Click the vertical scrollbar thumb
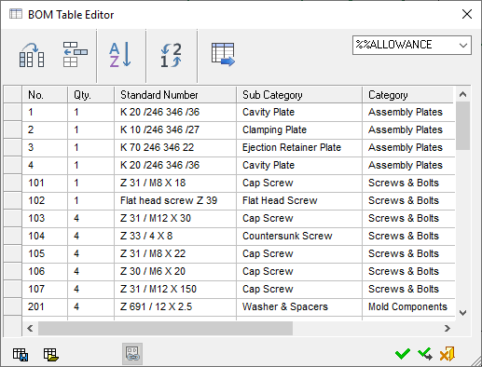 click(462, 126)
